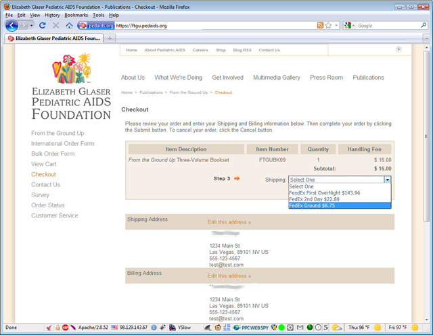Open the View menu
The width and height of the screenshot is (433, 335).
tap(35, 15)
